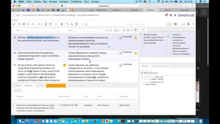Click the undo arrow in editor toolbar
The width and height of the screenshot is (220, 124).
(28, 24)
